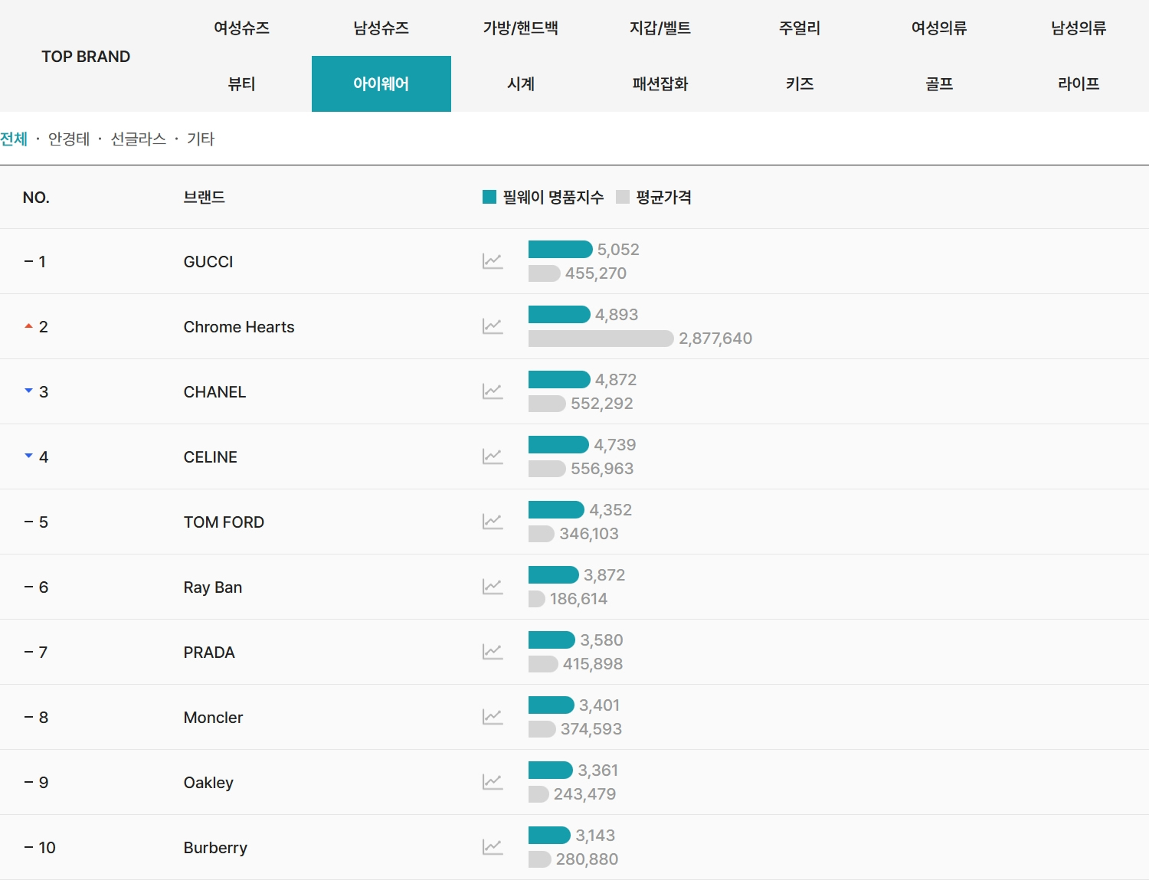Open the Chrome Hearts brand link
Viewport: 1149px width, 880px height.
[x=239, y=327]
